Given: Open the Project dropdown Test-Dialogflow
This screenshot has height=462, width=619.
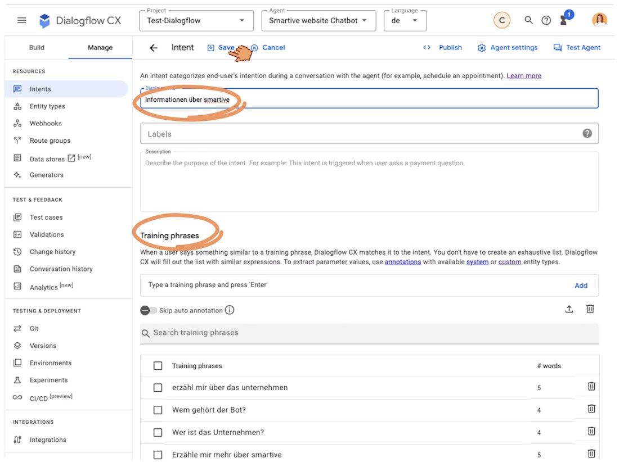Looking at the screenshot, I should tap(196, 20).
